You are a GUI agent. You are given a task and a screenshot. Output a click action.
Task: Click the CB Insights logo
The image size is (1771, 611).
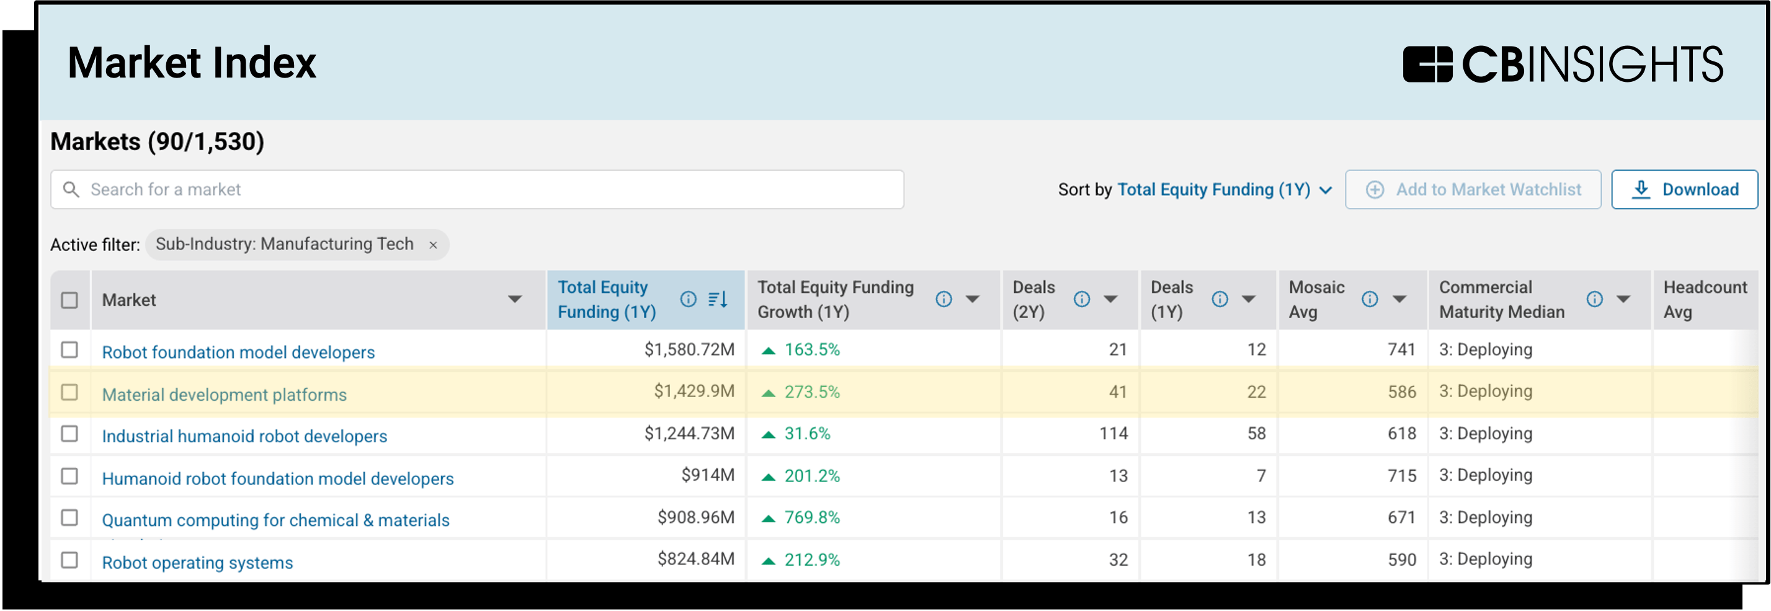[x=1562, y=65]
